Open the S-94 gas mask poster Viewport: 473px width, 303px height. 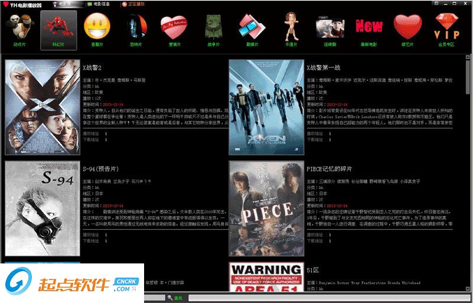click(43, 208)
